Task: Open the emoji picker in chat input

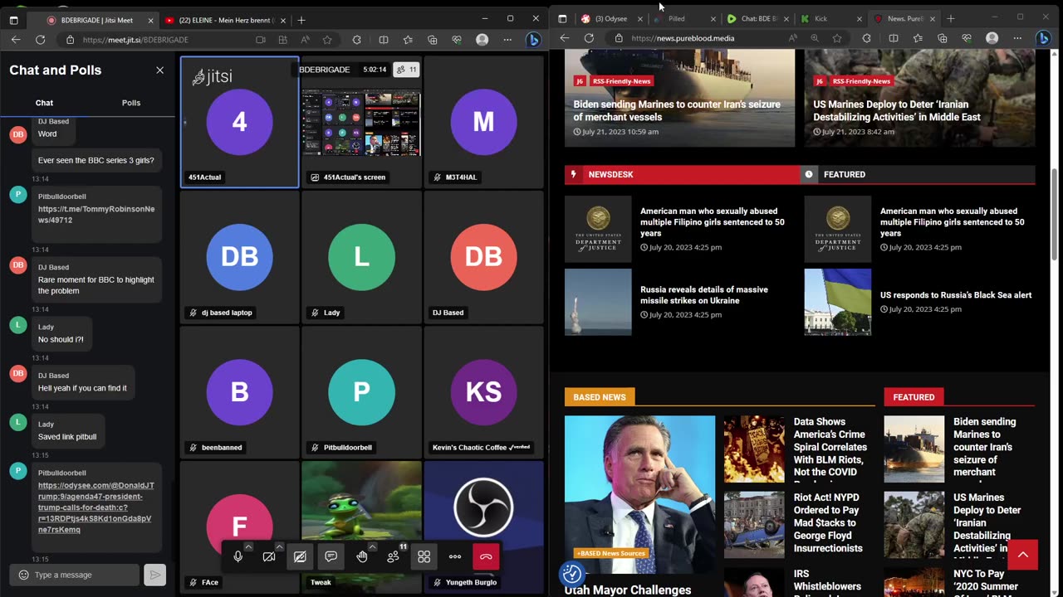Action: (x=23, y=575)
